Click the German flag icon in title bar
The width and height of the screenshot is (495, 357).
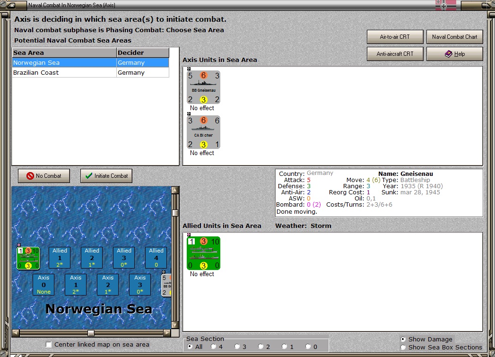pyautogui.click(x=446, y=5)
